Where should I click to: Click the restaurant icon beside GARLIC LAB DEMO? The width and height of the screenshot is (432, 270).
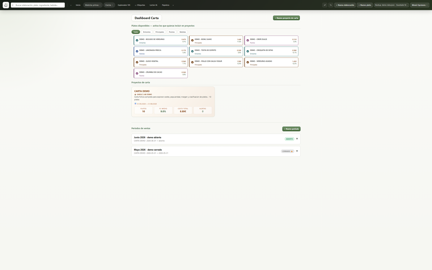click(x=135, y=94)
